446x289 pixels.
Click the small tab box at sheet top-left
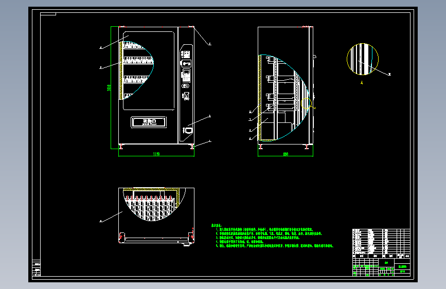point(48,14)
